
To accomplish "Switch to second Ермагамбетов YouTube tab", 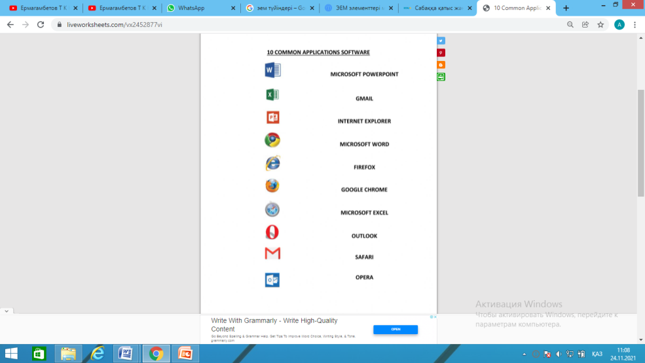I will [122, 8].
